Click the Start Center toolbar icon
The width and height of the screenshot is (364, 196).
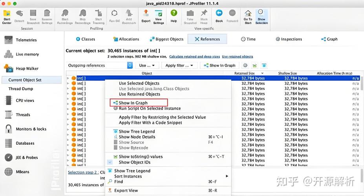pos(7,16)
